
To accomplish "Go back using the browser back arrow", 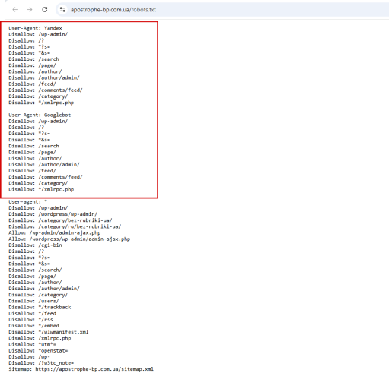I will 15,10.
